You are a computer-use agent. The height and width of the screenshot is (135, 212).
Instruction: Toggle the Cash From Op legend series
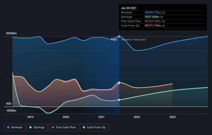94,128
